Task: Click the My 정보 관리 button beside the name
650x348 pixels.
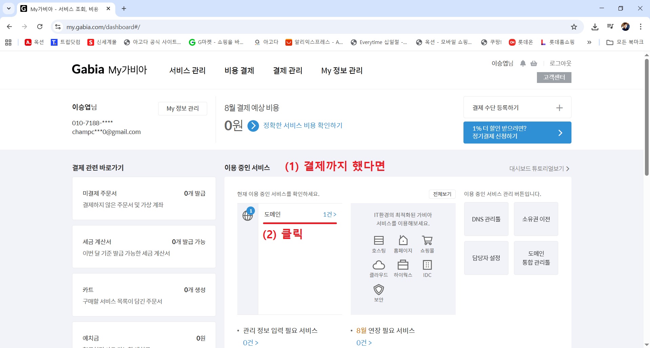Action: 182,109
